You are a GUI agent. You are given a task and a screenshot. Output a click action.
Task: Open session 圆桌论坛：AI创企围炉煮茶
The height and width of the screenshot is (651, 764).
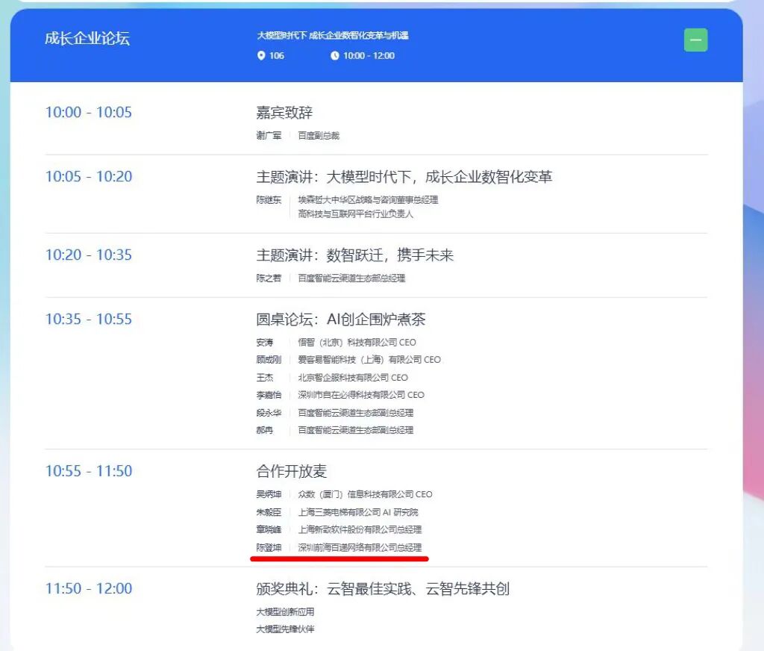point(341,320)
